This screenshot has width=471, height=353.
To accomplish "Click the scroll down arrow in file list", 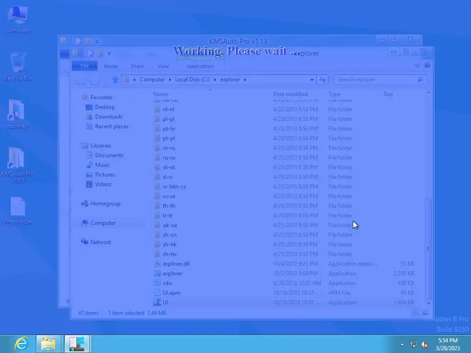I will [x=429, y=303].
